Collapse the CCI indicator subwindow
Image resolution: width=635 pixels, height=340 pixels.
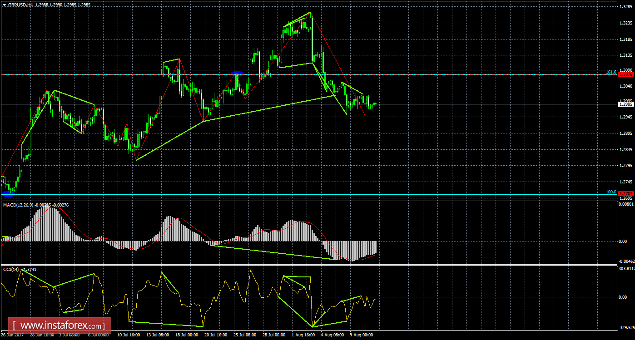click(12, 269)
